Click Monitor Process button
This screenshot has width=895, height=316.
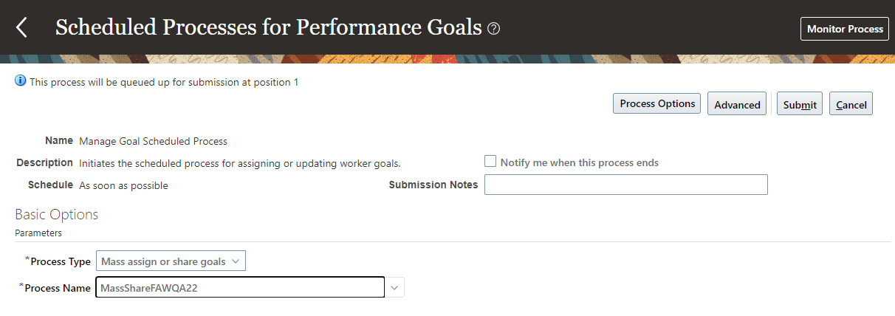click(845, 30)
